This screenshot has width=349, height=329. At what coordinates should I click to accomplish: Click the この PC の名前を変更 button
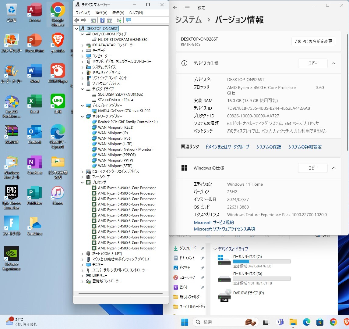point(314,41)
